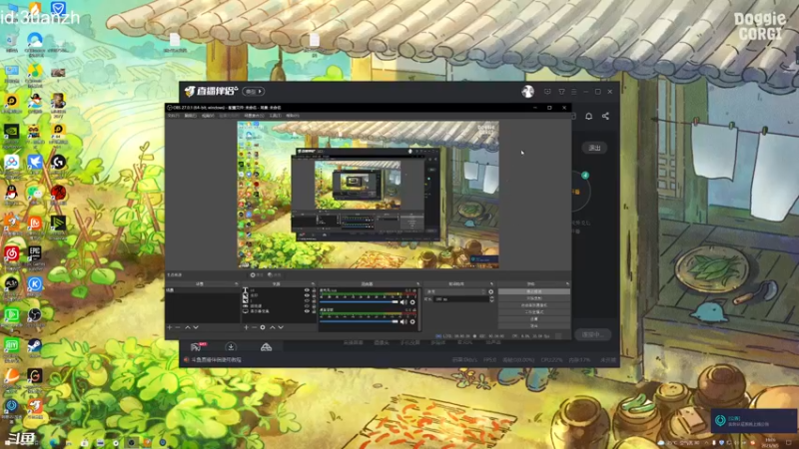799x449 pixels.
Task: Float the Scenes dock via header icon
Action: [236, 284]
